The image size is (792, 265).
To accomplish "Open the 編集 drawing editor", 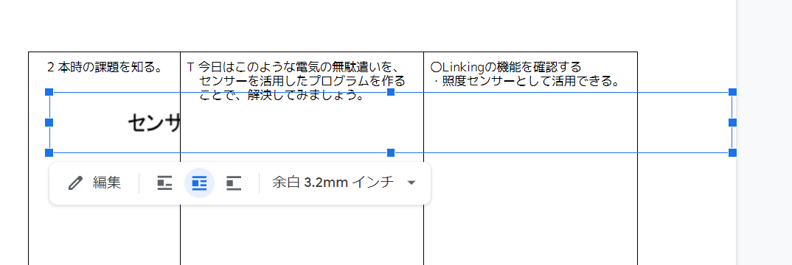I will (x=94, y=183).
